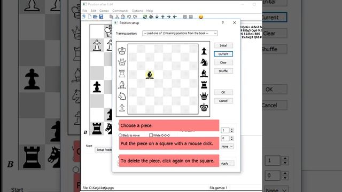Confirm the position with OK

click(x=223, y=92)
